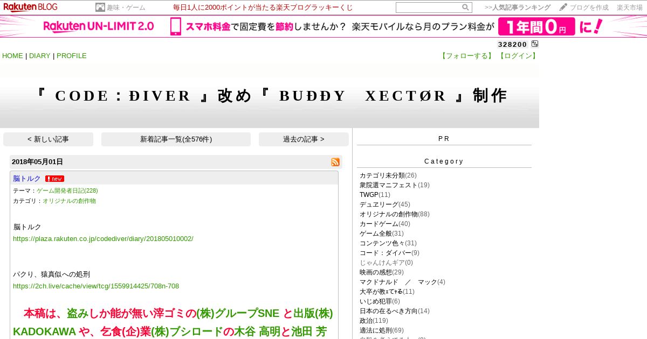Go to 過去の記事 older posts
Viewport: 647px width, 339px height.
[304, 139]
